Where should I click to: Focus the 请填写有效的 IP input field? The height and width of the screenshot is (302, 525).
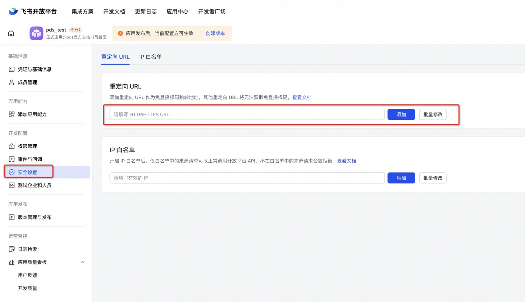click(247, 178)
